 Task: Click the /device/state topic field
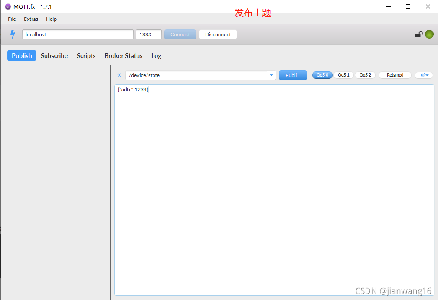click(x=196, y=75)
